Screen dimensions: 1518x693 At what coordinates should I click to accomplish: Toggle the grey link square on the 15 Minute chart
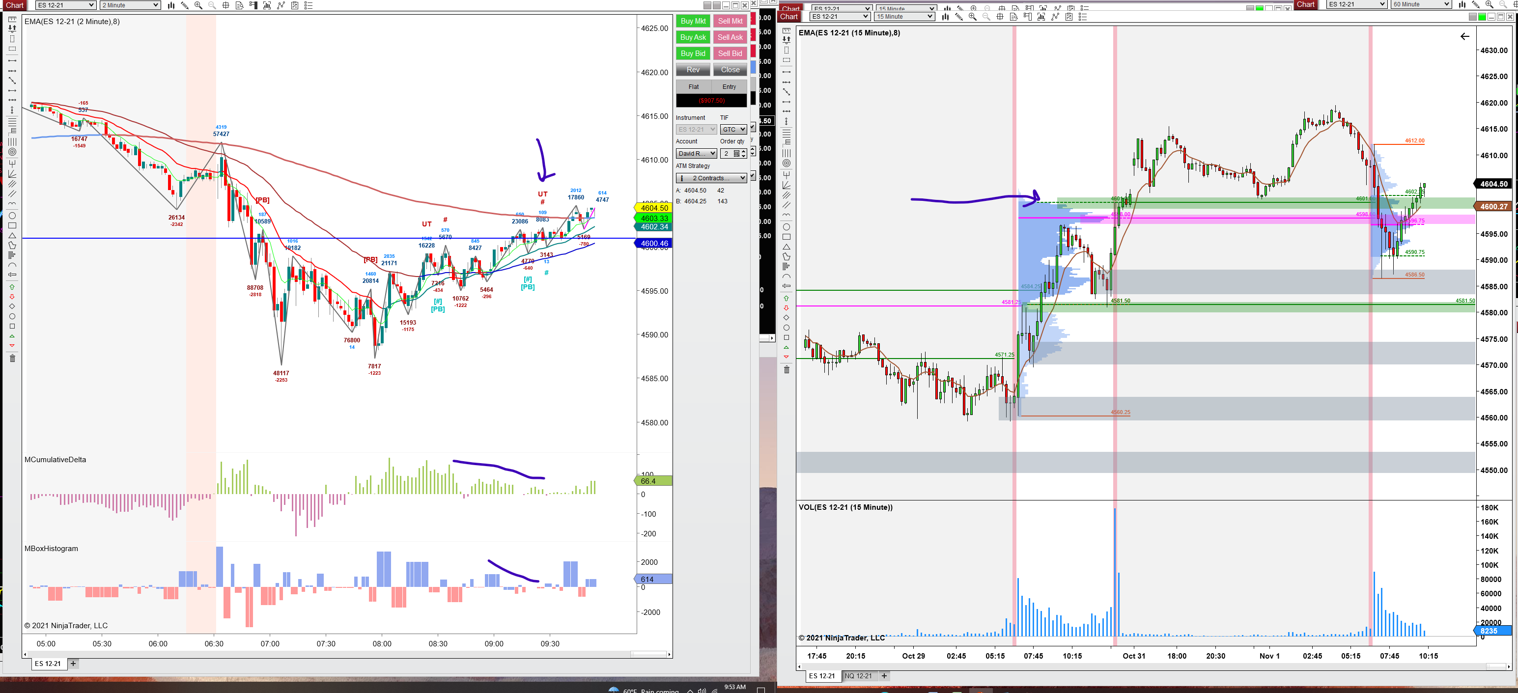tap(1473, 17)
